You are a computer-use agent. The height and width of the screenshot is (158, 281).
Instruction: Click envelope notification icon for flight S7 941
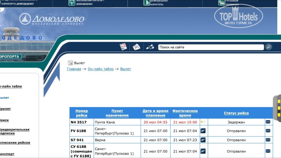click(268, 140)
